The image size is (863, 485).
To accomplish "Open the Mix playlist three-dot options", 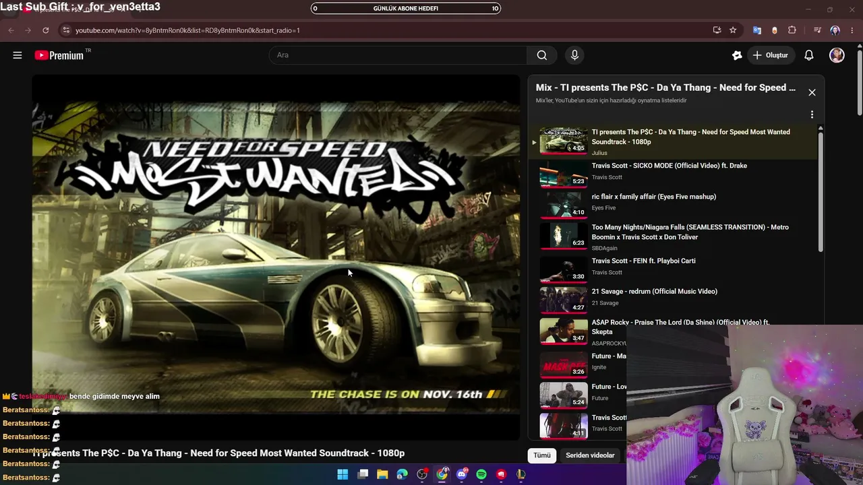I will [x=812, y=115].
